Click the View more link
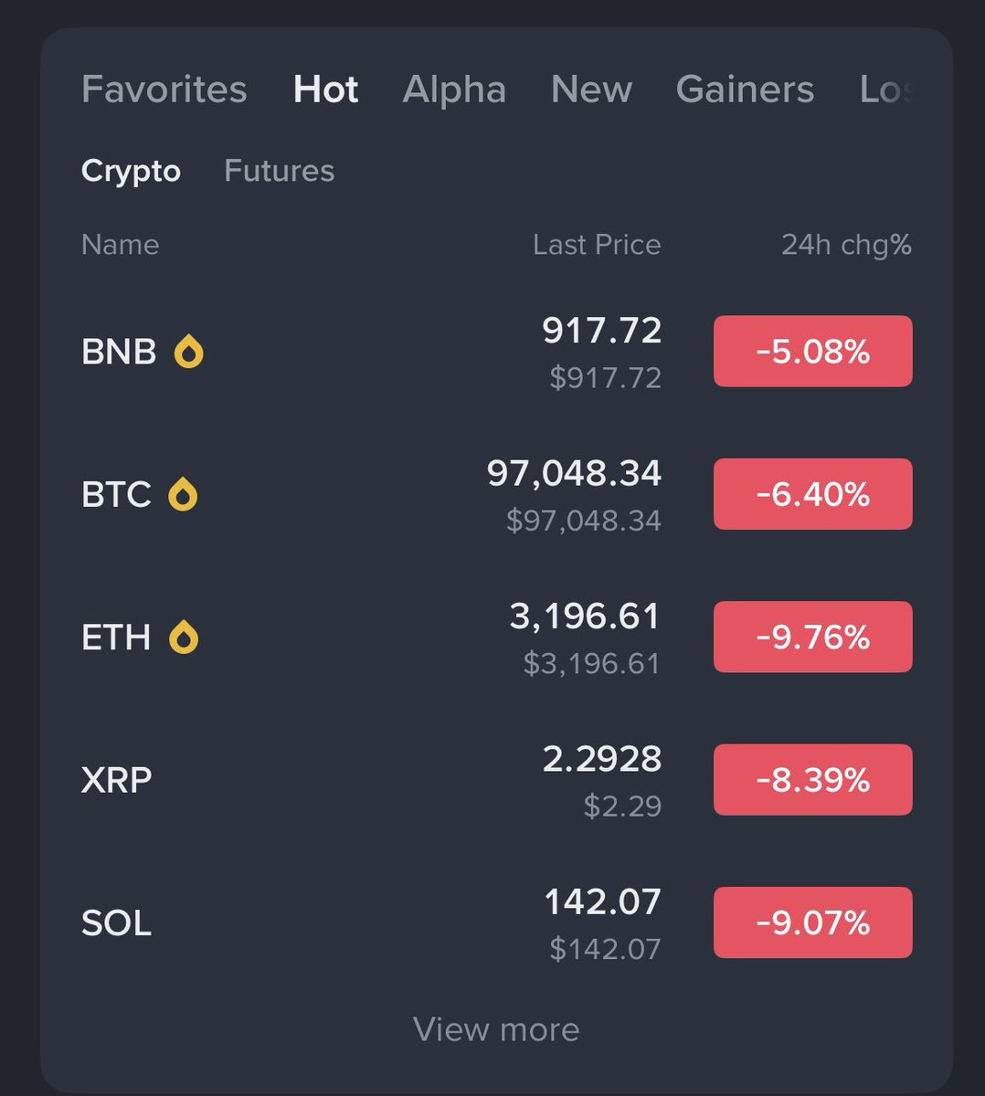The image size is (985, 1096). [496, 1029]
